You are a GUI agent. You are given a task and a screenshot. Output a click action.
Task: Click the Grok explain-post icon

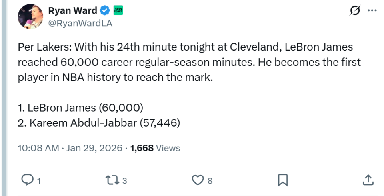pyautogui.click(x=354, y=11)
